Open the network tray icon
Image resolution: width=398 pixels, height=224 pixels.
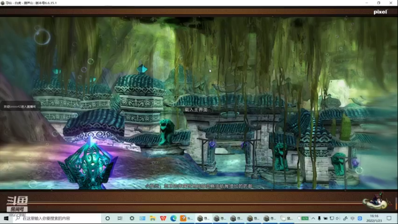[332, 219]
